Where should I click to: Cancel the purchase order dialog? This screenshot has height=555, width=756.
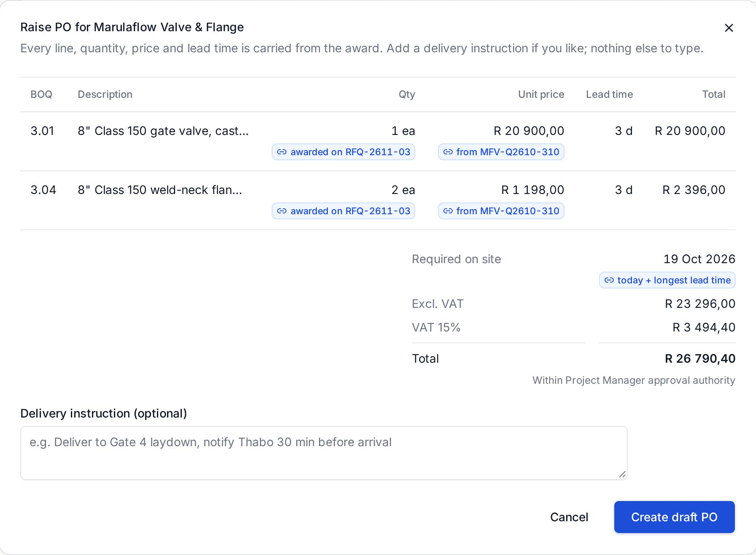[569, 517]
